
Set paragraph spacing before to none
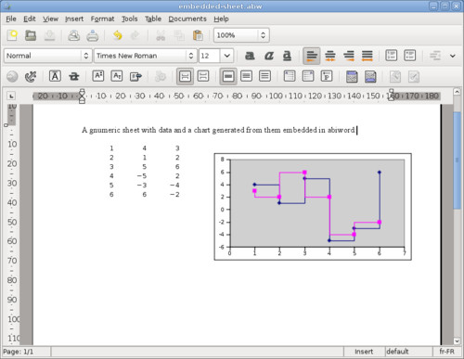(185, 76)
